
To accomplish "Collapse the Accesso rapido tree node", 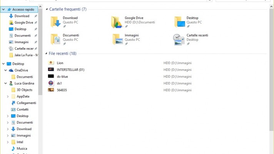I will [3, 10].
